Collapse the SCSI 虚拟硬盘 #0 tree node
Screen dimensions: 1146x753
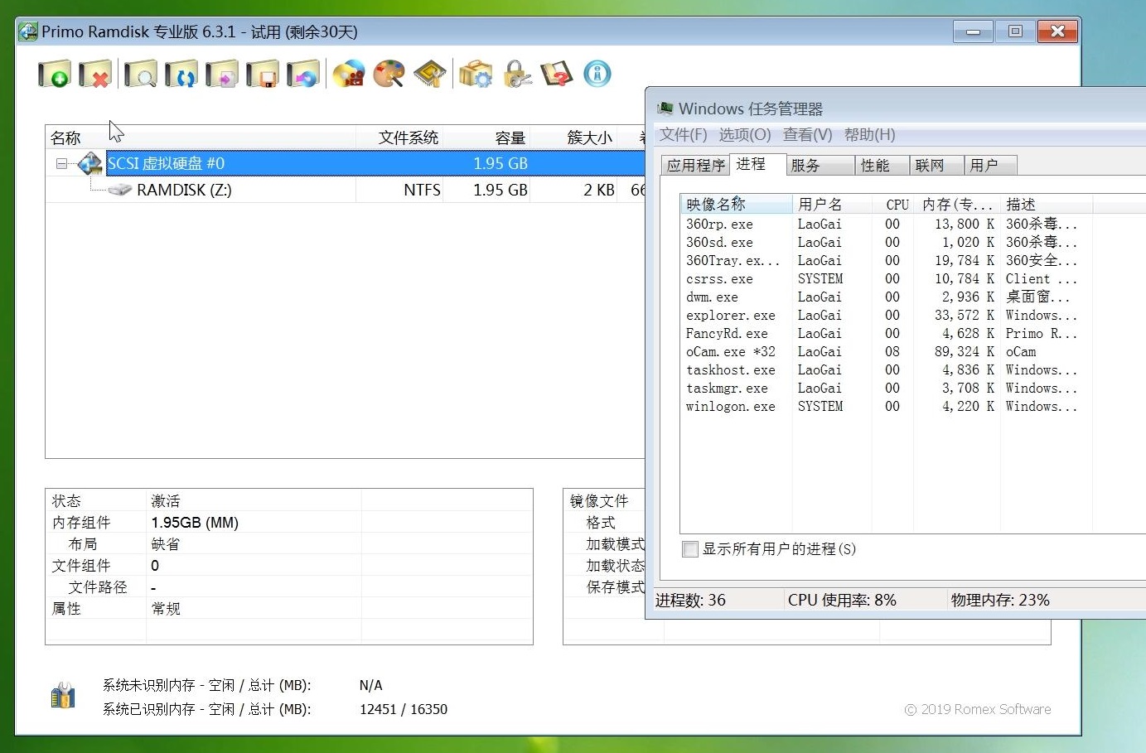61,163
